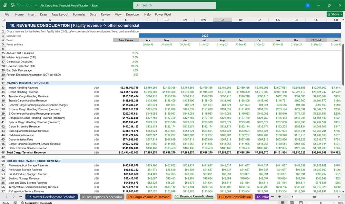Switch to the Home ribbon tab
345x204 pixels.
click(x=19, y=14)
